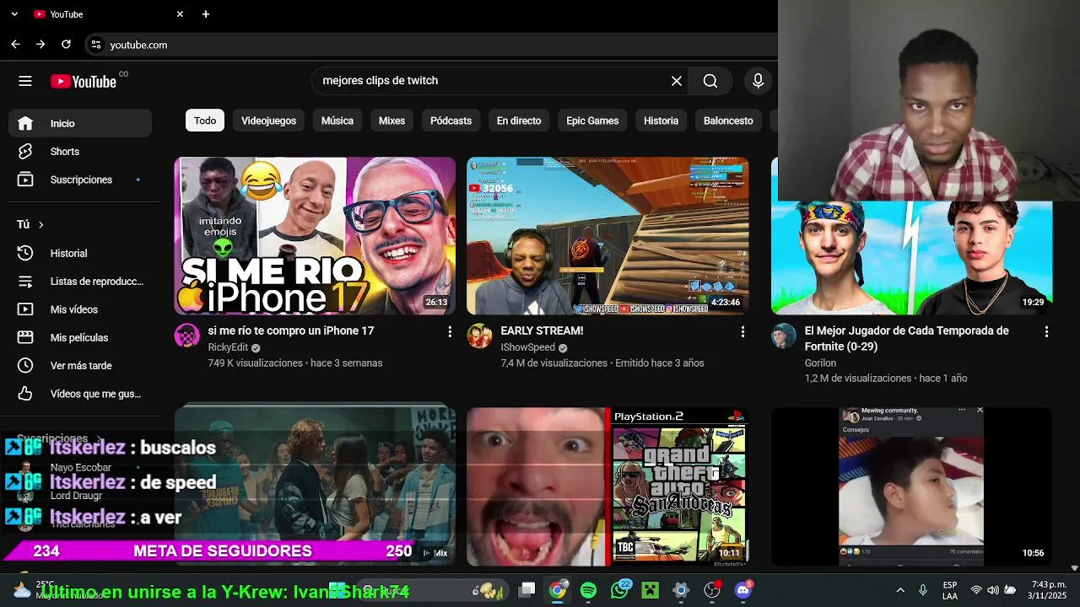Show hidden icons in system tray
1080x607 pixels.
(900, 590)
